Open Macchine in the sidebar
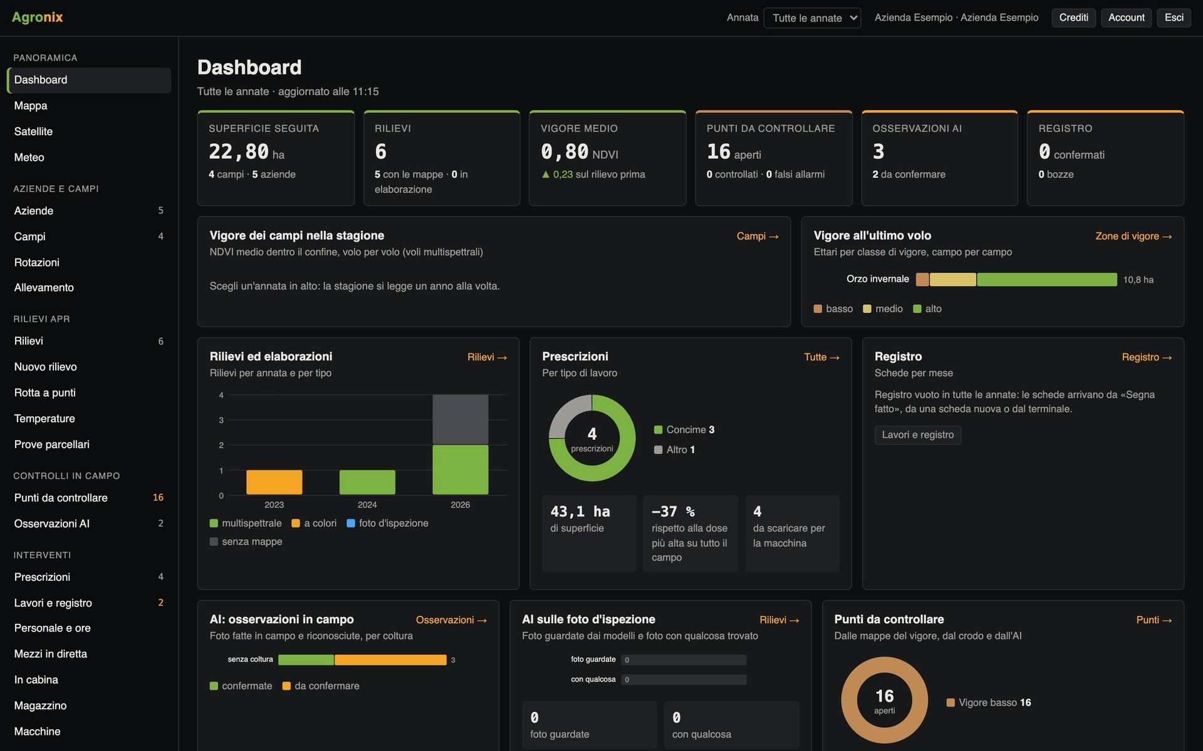1203x751 pixels. (89, 732)
